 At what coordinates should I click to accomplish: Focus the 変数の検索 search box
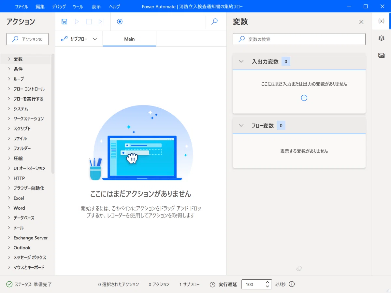[299, 39]
